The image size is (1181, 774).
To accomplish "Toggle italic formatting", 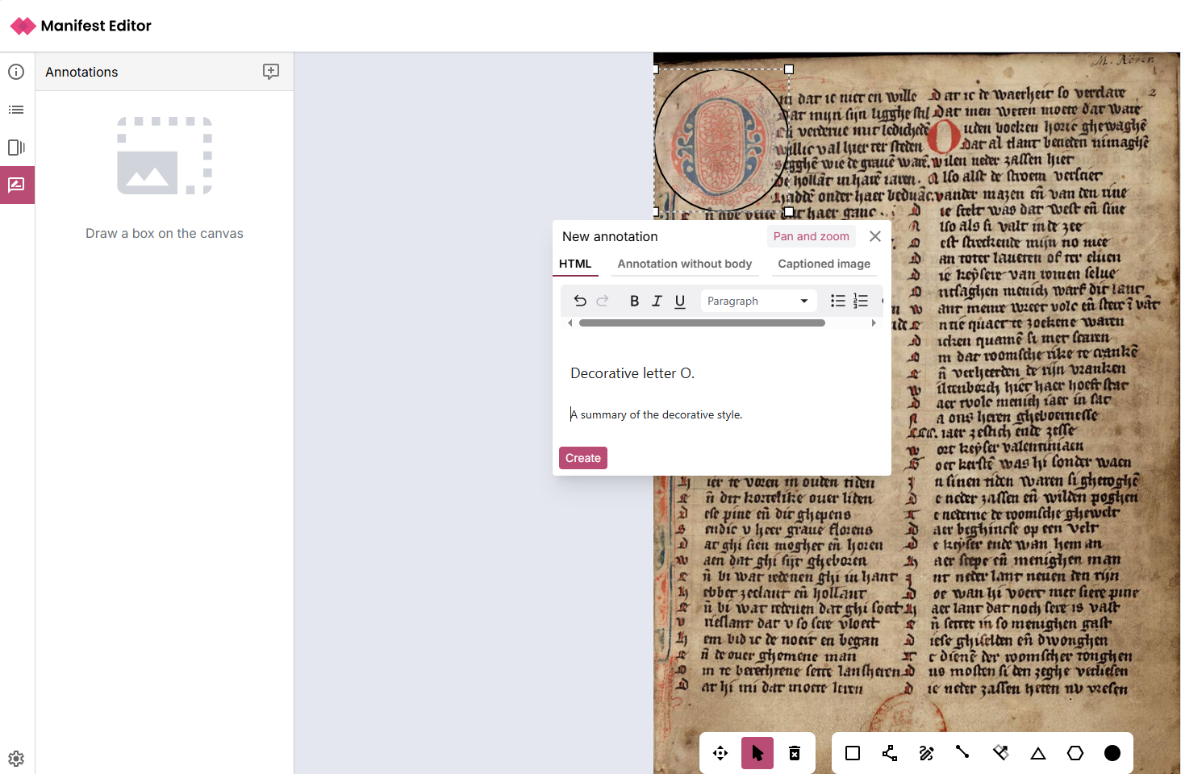I will 657,301.
